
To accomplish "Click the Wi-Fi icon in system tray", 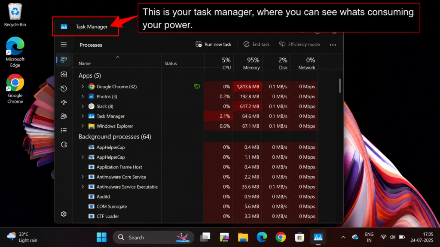I will 383,237.
